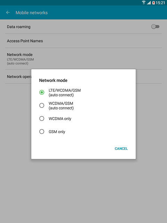This screenshot has width=167, height=223.
Task: Tap the back arrow in header
Action: pos(8,13)
